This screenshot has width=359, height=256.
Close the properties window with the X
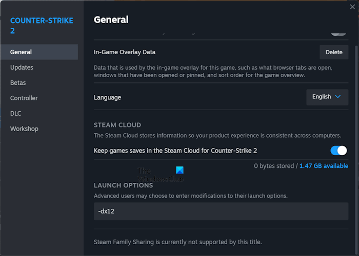(x=351, y=7)
